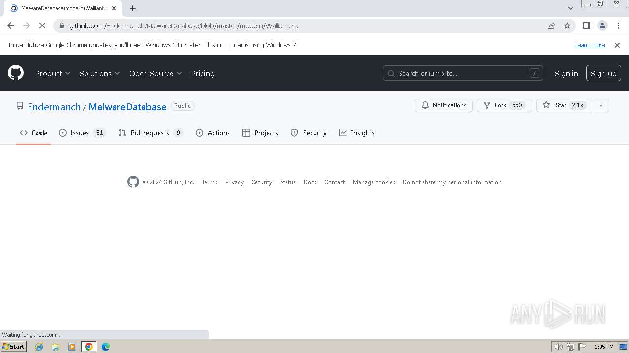Click Sign in link
This screenshot has width=629, height=353.
(566, 73)
